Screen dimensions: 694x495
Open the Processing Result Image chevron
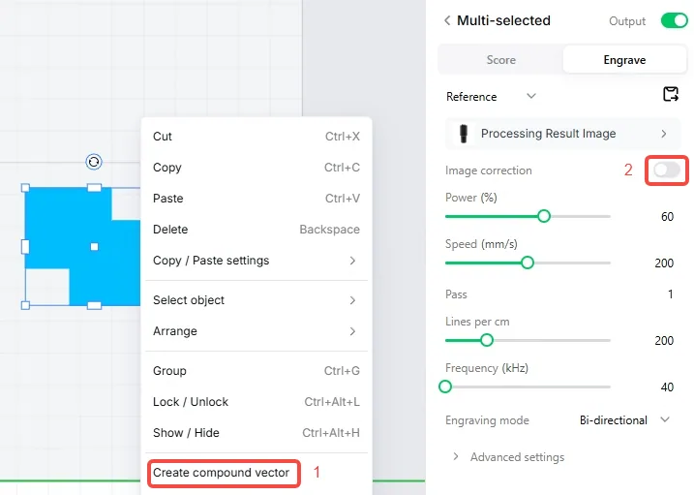tap(663, 134)
